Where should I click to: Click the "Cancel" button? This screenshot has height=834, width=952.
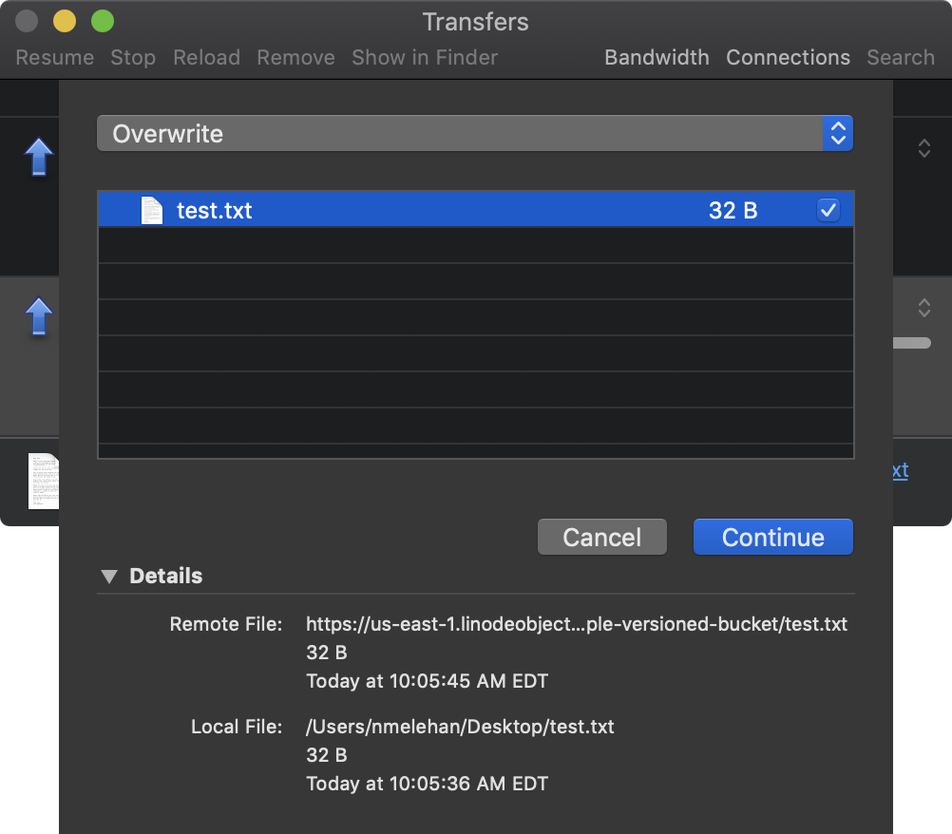click(x=601, y=537)
